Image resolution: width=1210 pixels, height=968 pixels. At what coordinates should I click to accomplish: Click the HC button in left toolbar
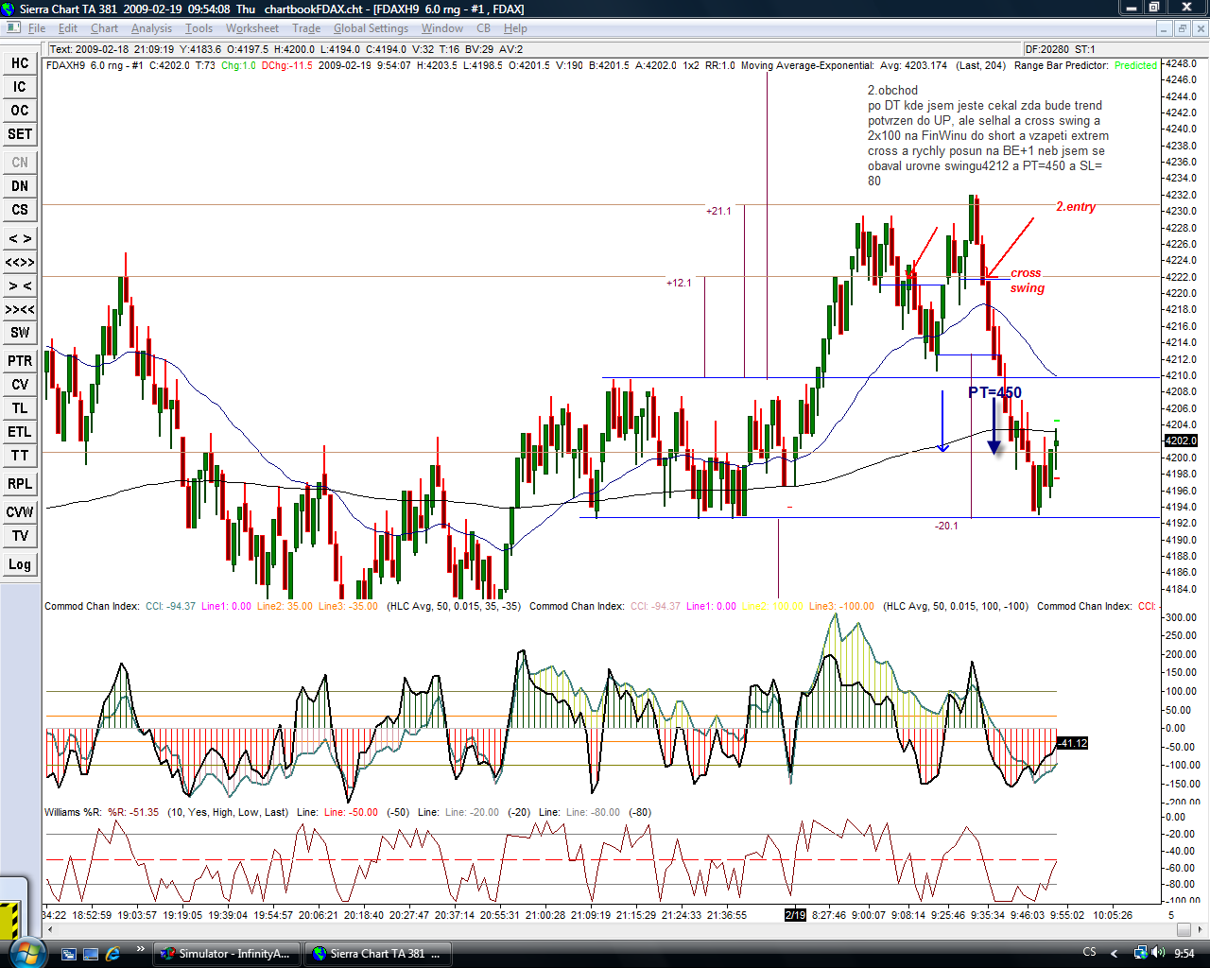point(20,63)
